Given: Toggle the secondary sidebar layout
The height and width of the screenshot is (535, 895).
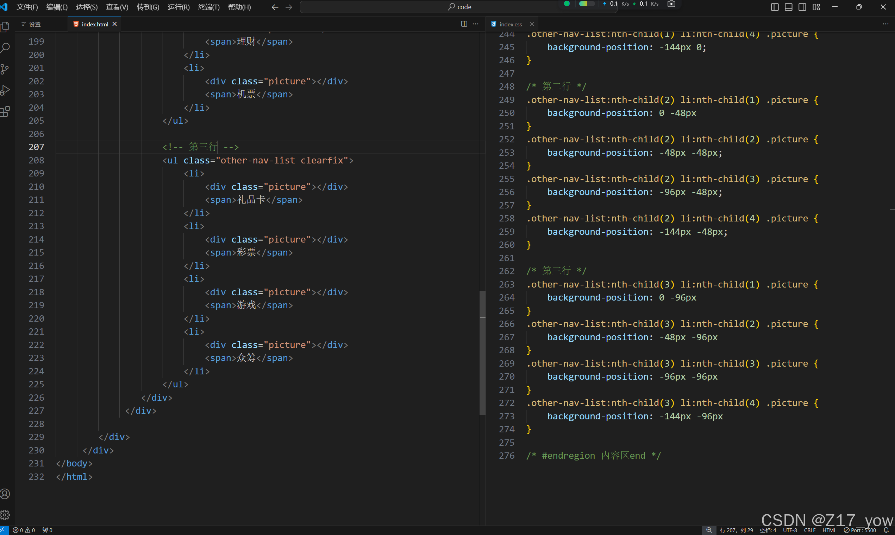Looking at the screenshot, I should coord(802,7).
